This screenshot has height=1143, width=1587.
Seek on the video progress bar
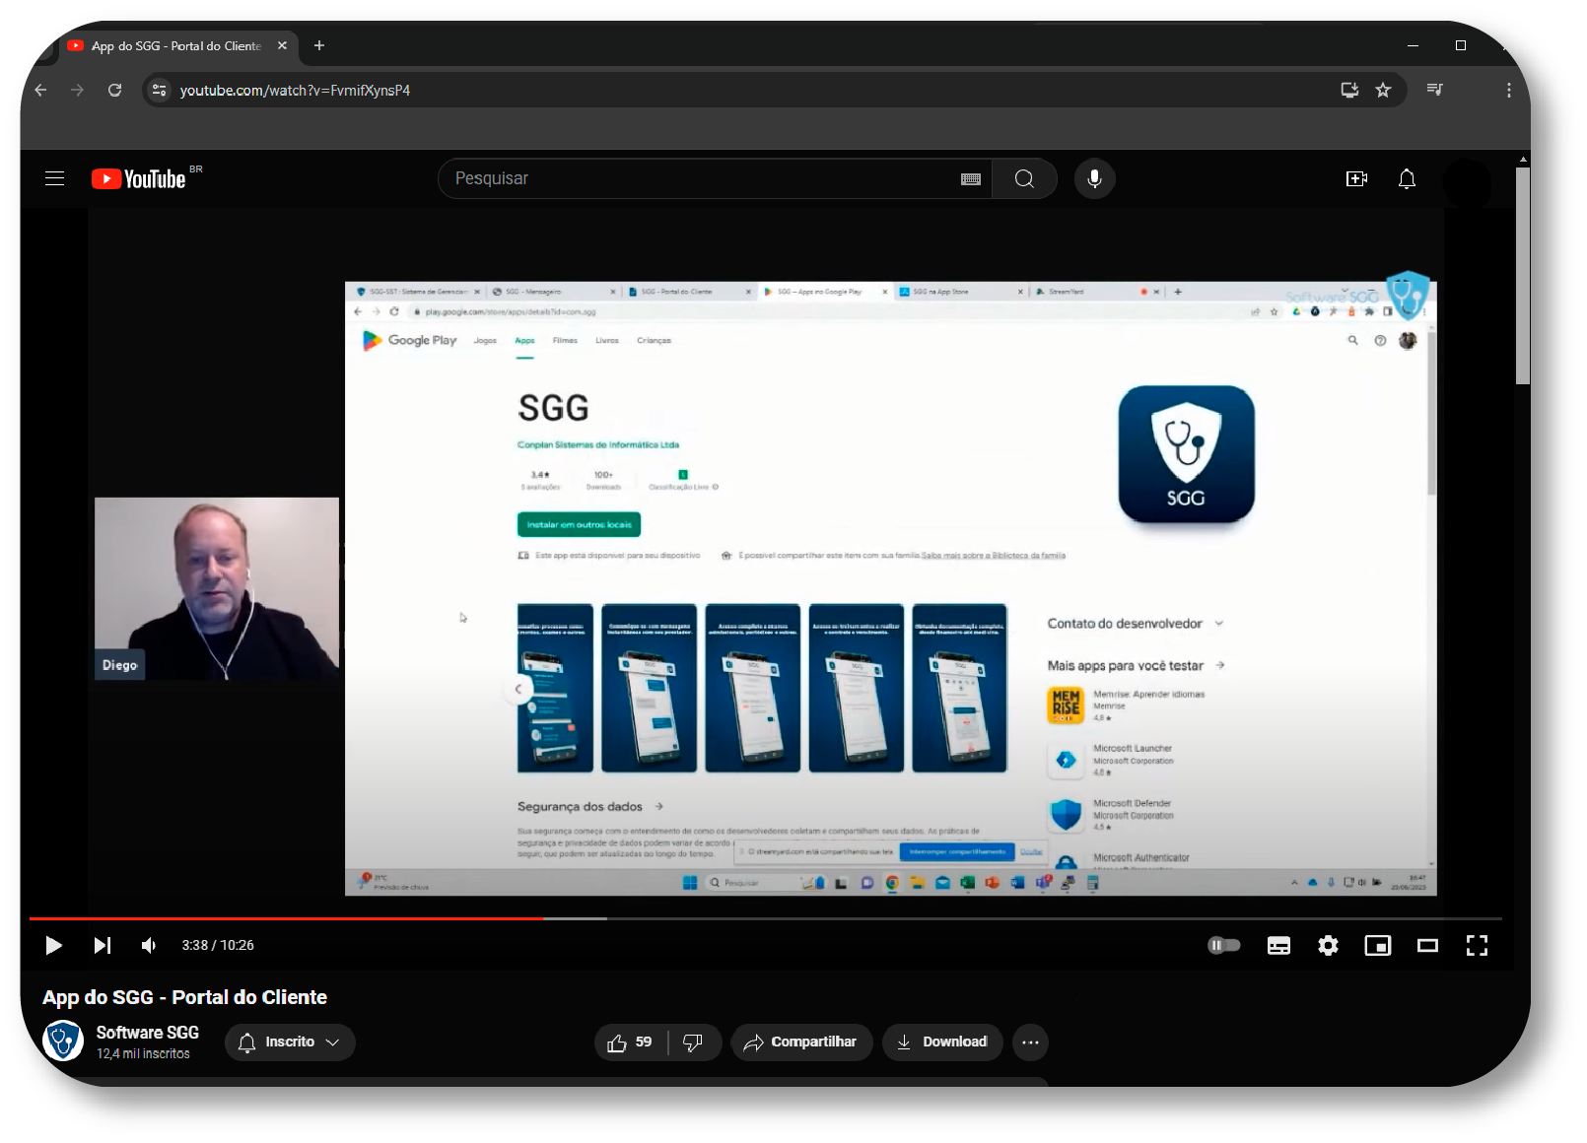click(x=765, y=918)
